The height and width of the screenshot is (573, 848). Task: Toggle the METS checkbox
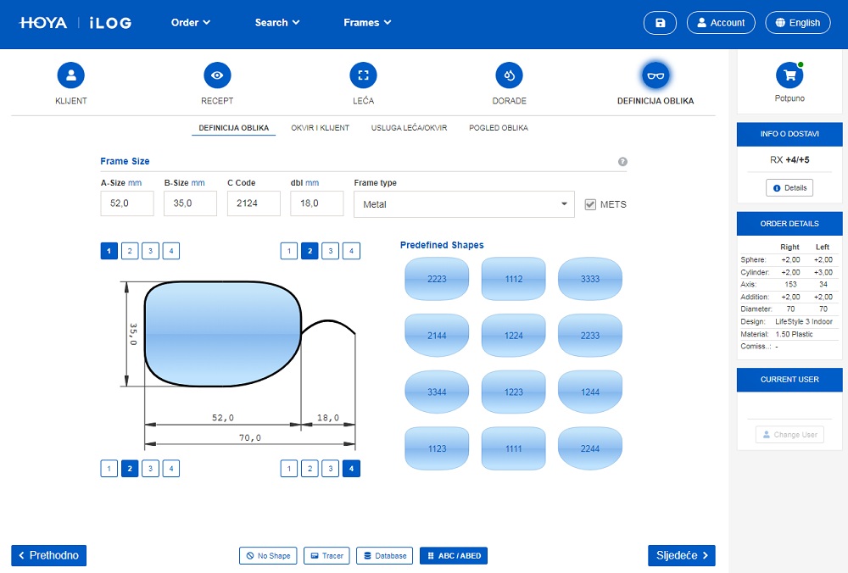(x=591, y=204)
